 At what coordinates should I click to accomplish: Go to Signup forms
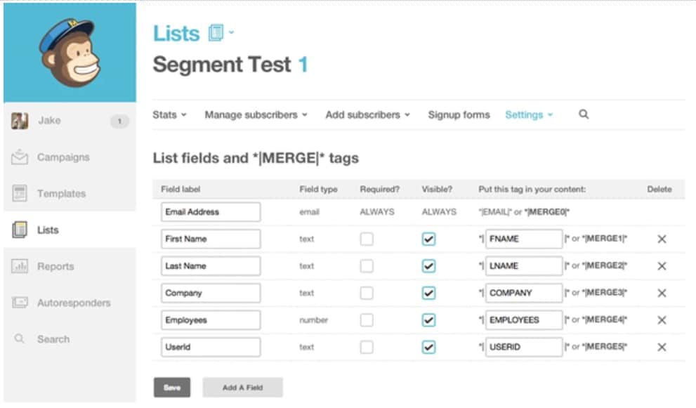pos(459,114)
